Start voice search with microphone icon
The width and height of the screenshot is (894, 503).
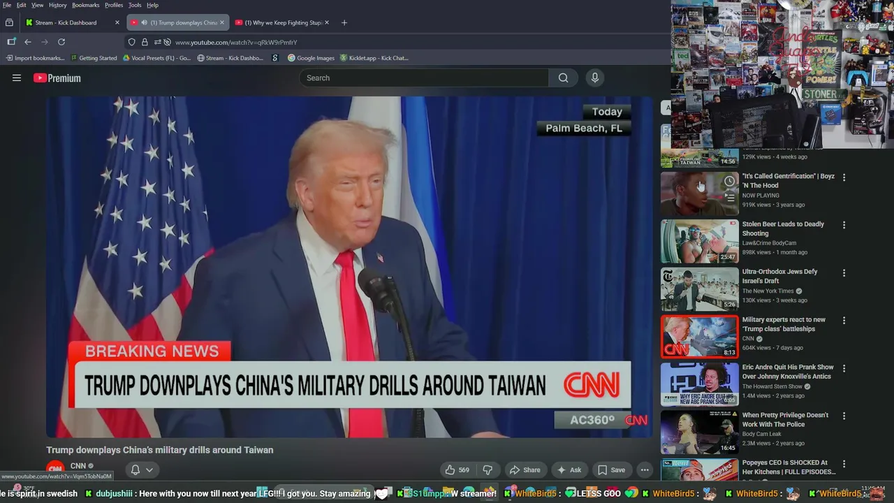point(595,78)
